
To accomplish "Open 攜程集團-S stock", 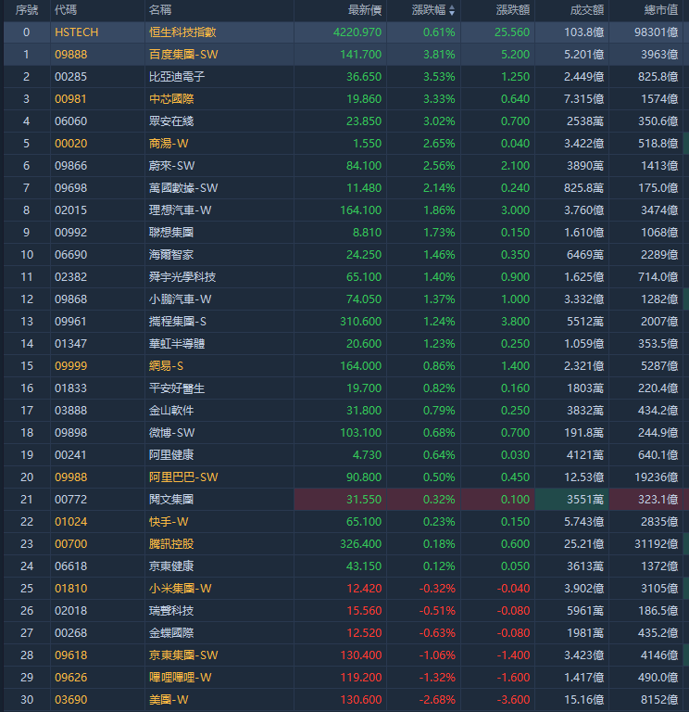I will 178,322.
